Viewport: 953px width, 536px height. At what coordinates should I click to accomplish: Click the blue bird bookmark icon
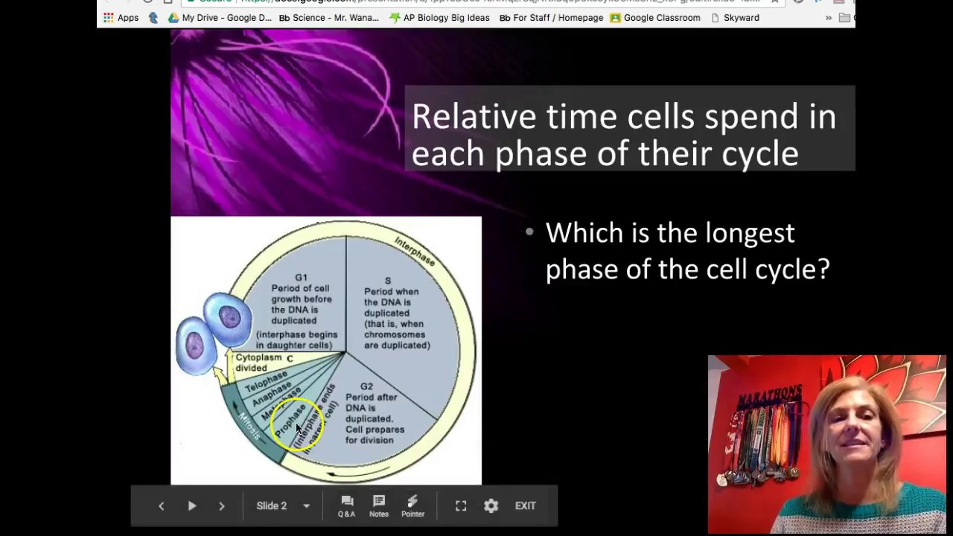tap(153, 18)
